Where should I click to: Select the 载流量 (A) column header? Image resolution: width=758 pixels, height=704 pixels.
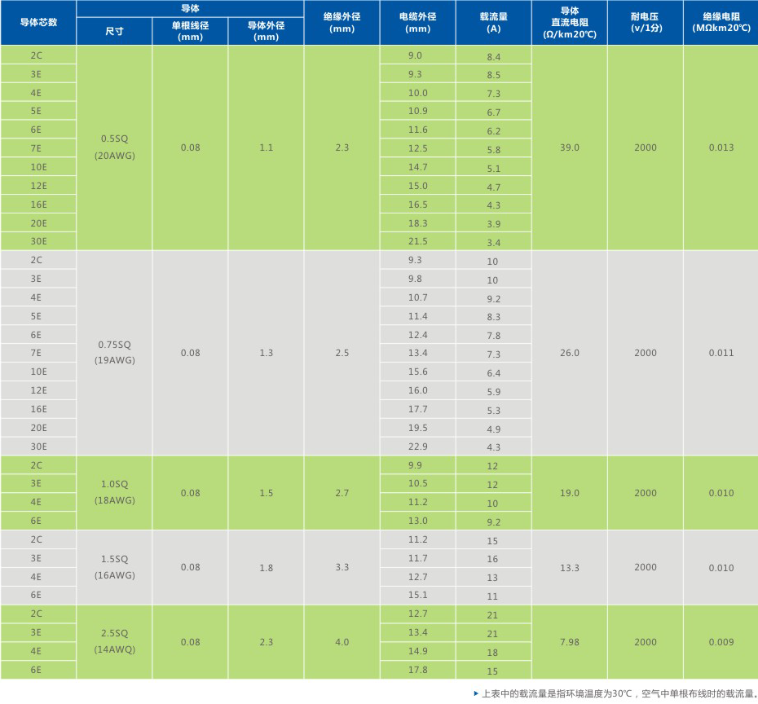point(493,22)
